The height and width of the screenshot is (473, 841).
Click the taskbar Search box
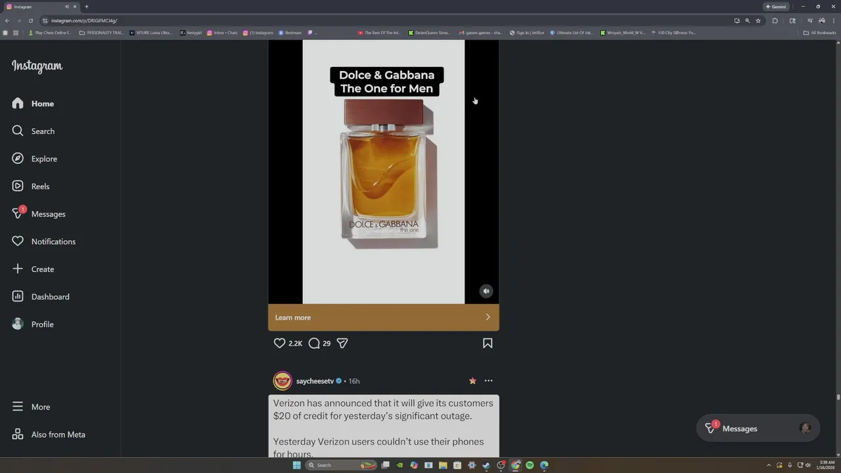click(x=342, y=465)
